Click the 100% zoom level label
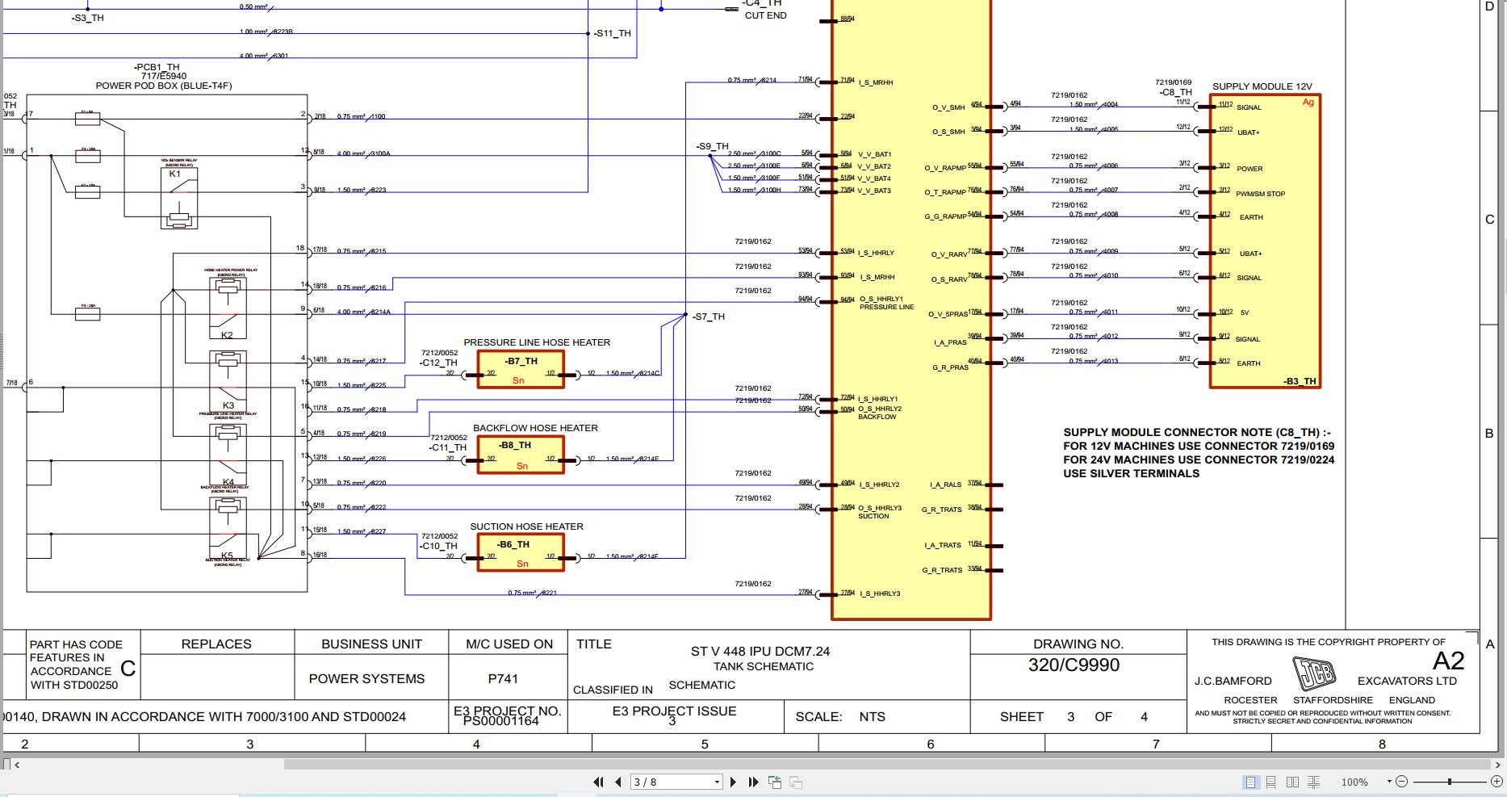The image size is (1507, 797). [1354, 781]
